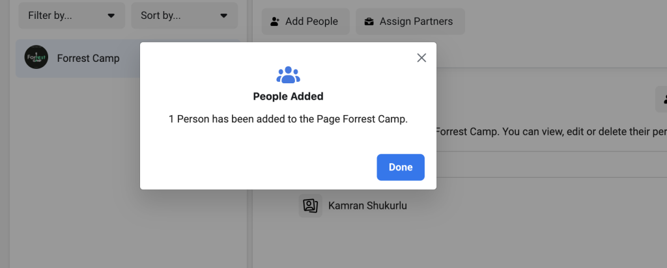Select the Kamran Shukurlu person name
The image size is (667, 268).
coord(367,206)
